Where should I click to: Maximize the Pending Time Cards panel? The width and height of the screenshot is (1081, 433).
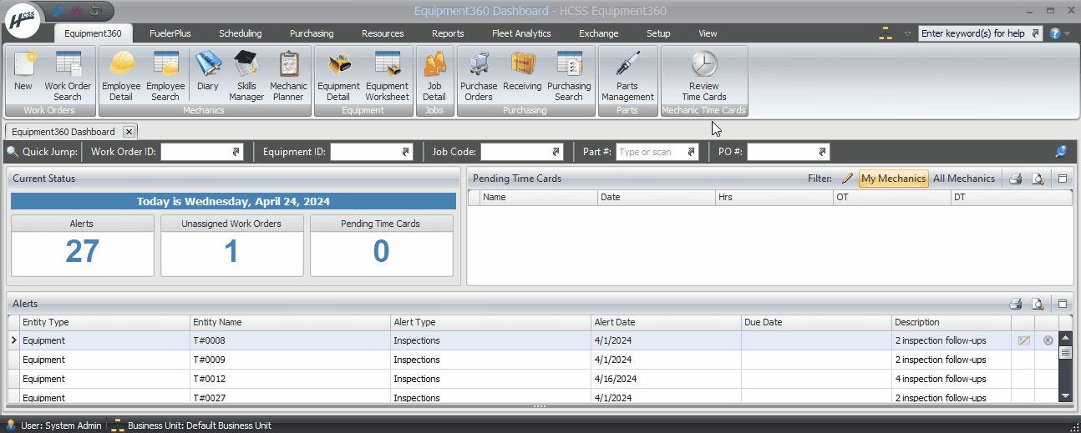click(1063, 179)
